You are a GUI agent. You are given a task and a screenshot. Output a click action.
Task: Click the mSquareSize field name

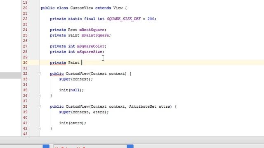click(x=90, y=52)
